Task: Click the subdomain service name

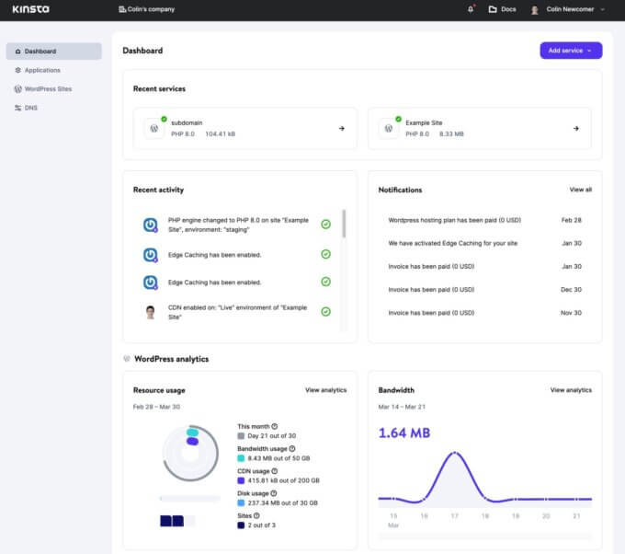Action: (x=187, y=123)
